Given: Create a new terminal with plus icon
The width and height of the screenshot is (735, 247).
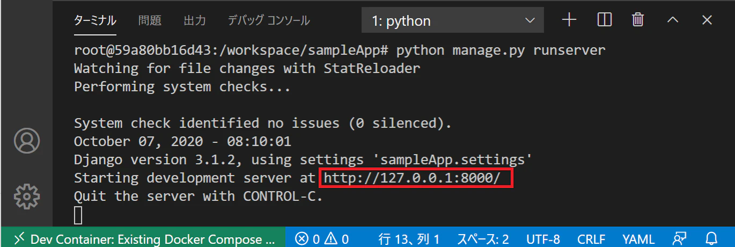Looking at the screenshot, I should coord(569,20).
